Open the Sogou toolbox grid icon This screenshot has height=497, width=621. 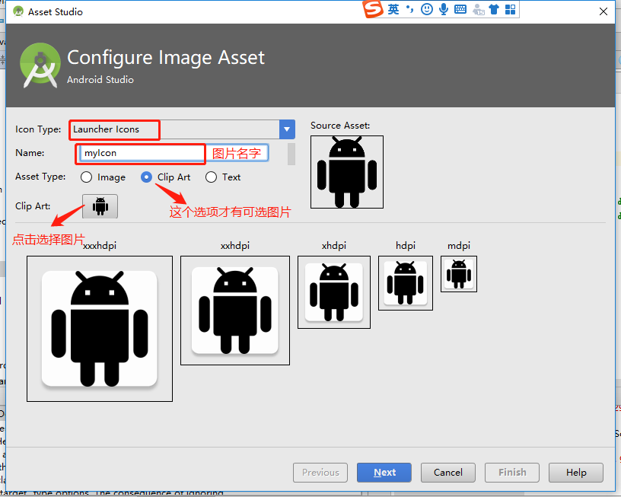pyautogui.click(x=511, y=9)
